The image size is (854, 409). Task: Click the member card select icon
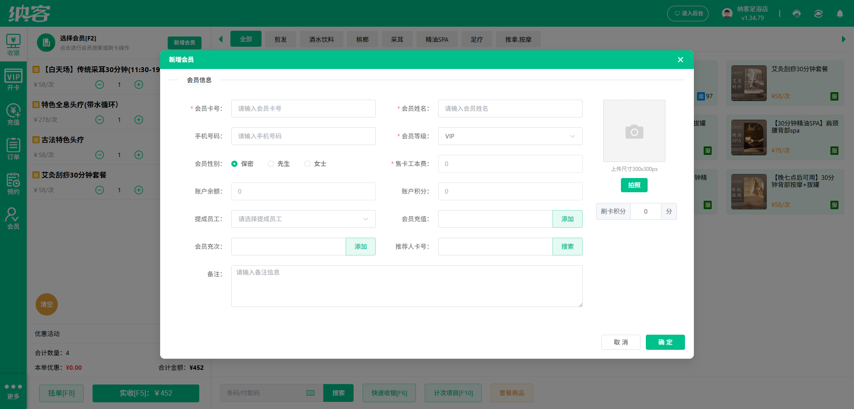(x=46, y=43)
